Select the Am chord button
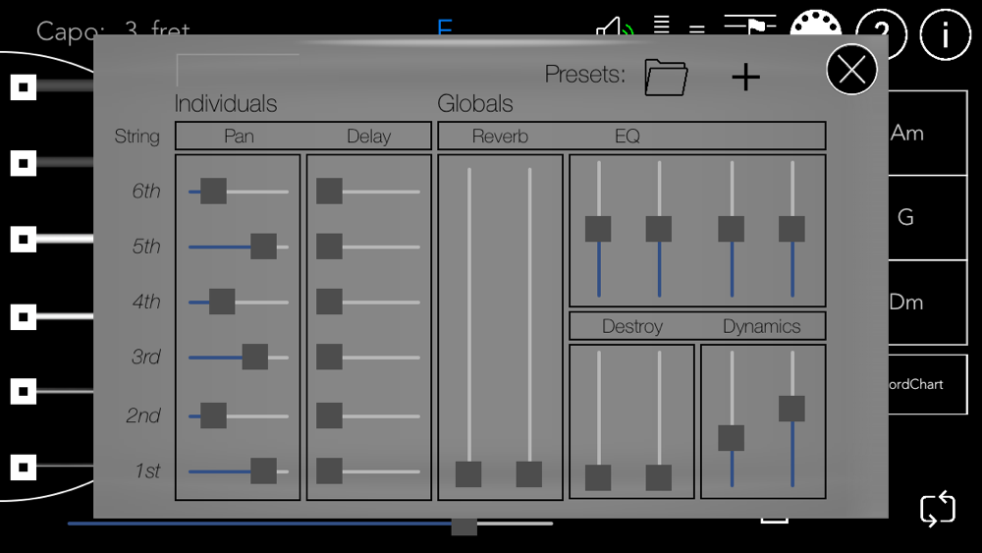 click(x=927, y=134)
